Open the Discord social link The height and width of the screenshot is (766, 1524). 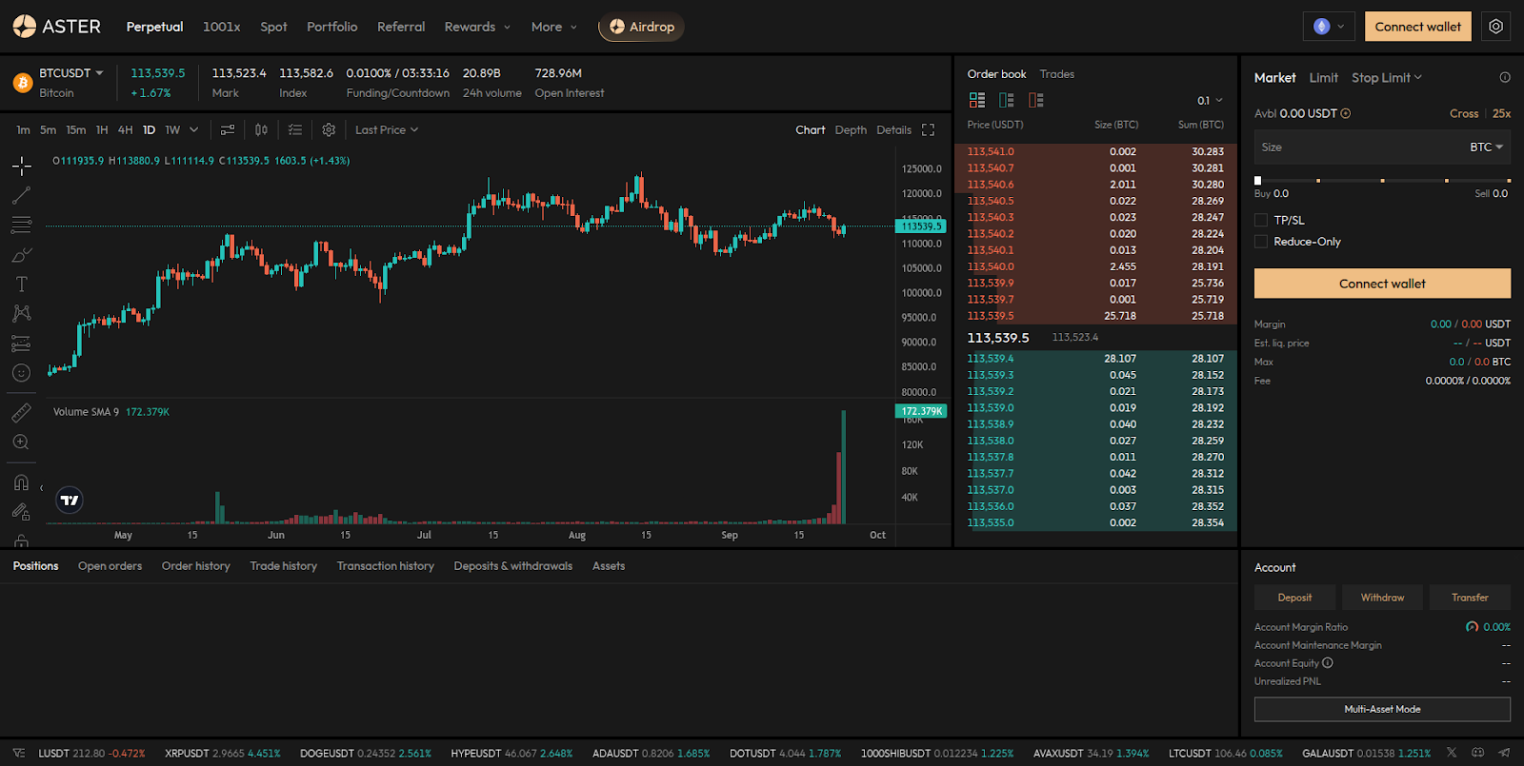coord(1478,753)
